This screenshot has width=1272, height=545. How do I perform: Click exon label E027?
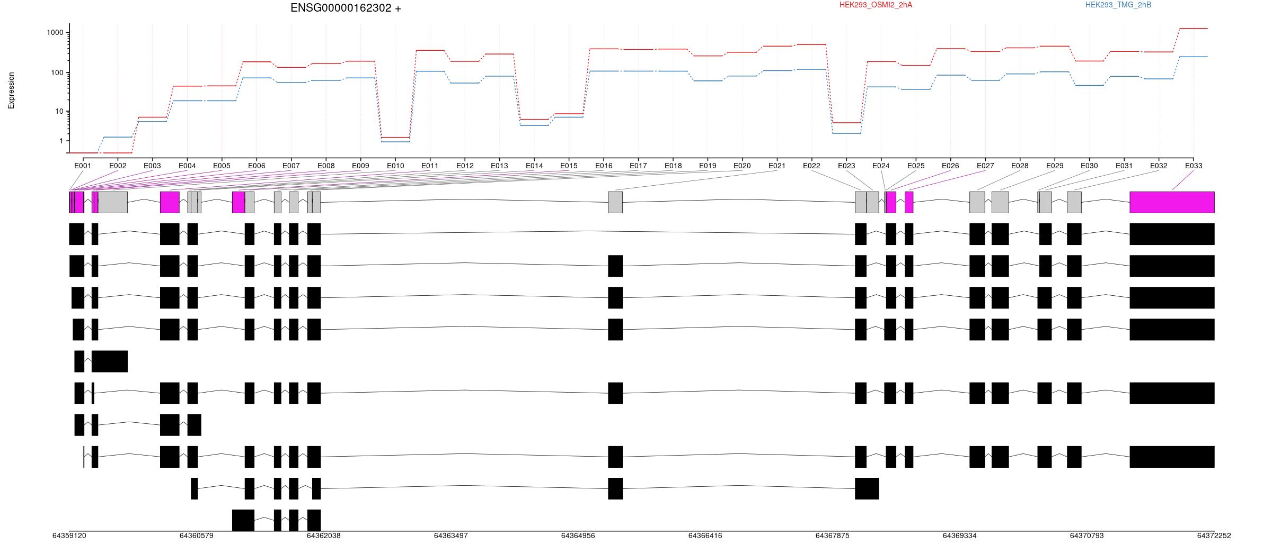click(985, 166)
